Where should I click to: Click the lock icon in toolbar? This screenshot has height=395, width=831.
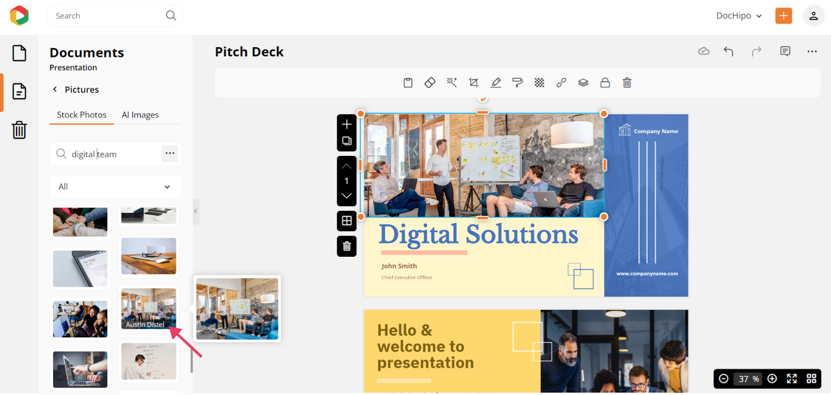(605, 83)
